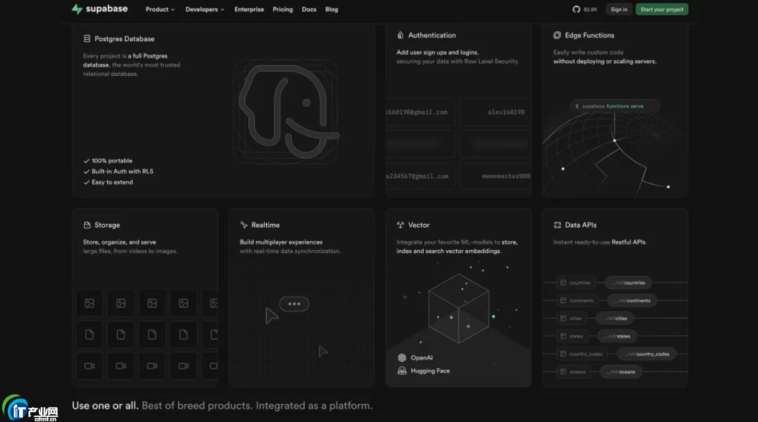758x422 pixels.
Task: Open the Edge Functions card title
Action: 590,35
